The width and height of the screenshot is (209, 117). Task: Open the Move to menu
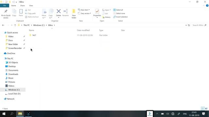pyautogui.click(x=44, y=14)
